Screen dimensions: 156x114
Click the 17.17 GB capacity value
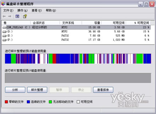coord(94,40)
